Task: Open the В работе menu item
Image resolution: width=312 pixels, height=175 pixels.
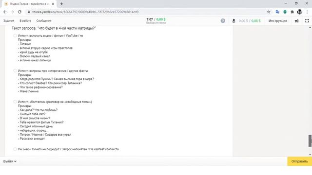Action: [x=25, y=20]
